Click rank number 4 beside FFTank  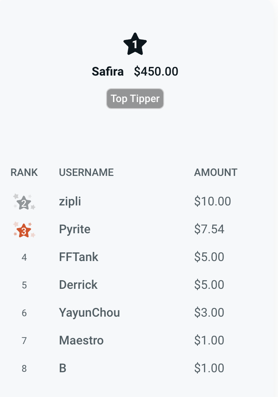tap(24, 258)
